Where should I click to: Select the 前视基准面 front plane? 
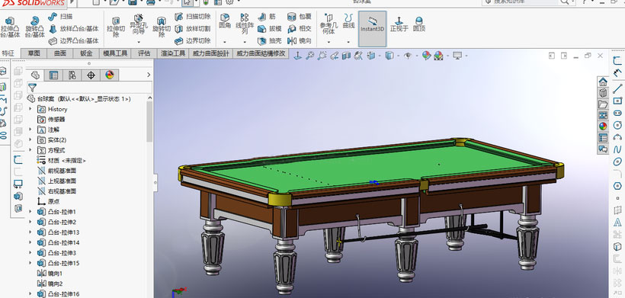click(57, 171)
